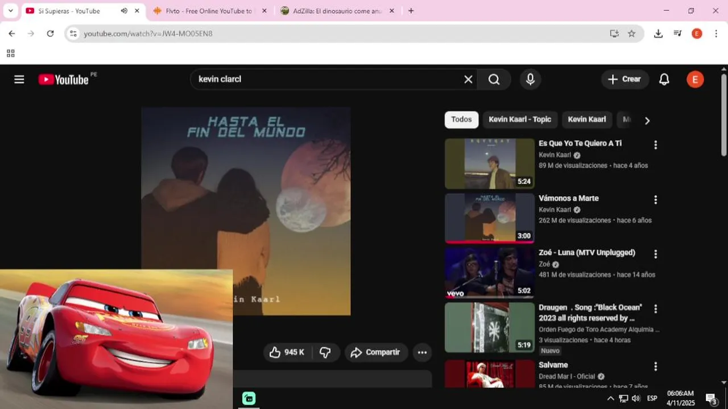Open ESP language indicator

652,398
